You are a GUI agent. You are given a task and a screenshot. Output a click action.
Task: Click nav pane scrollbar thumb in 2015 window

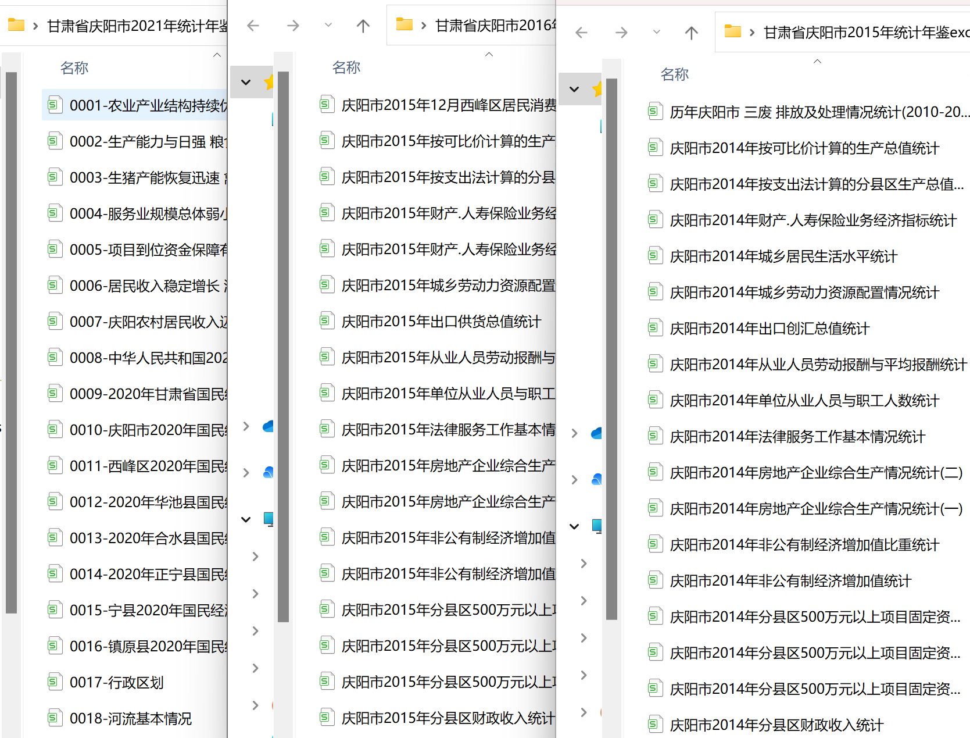coord(611,349)
